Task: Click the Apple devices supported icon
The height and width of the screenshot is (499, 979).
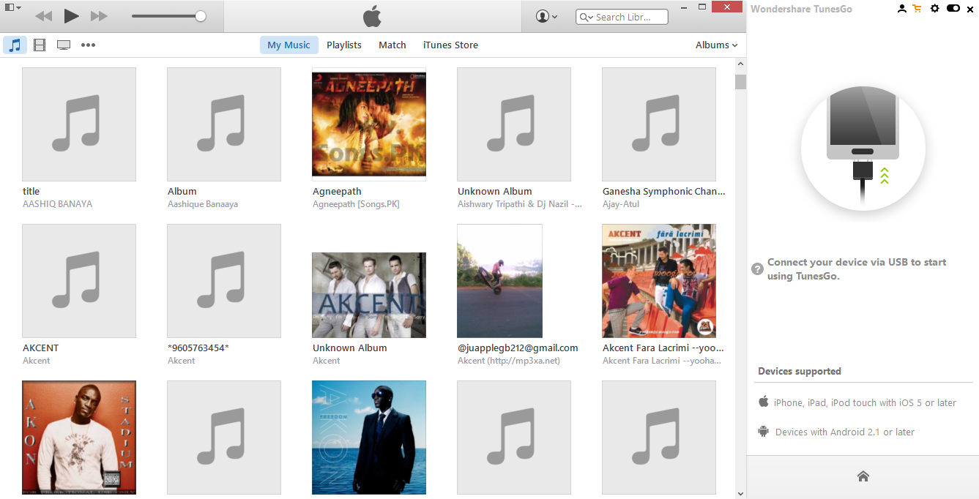Action: point(764,402)
